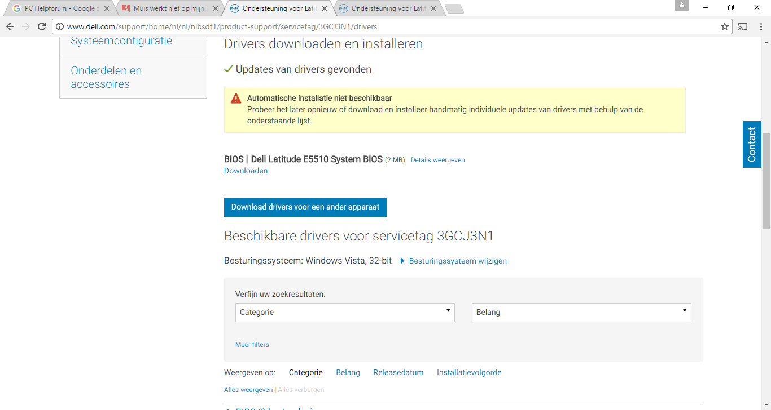771x410 pixels.
Task: Open the Chrome cast icon in the toolbar
Action: point(743,26)
